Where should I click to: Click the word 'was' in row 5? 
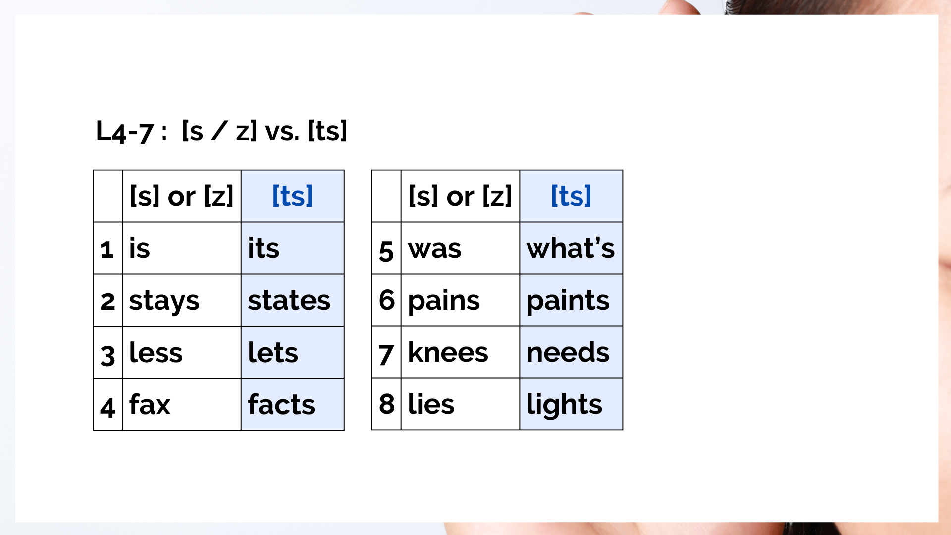coord(434,249)
